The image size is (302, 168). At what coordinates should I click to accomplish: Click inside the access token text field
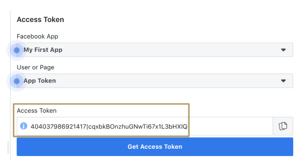[145, 126]
